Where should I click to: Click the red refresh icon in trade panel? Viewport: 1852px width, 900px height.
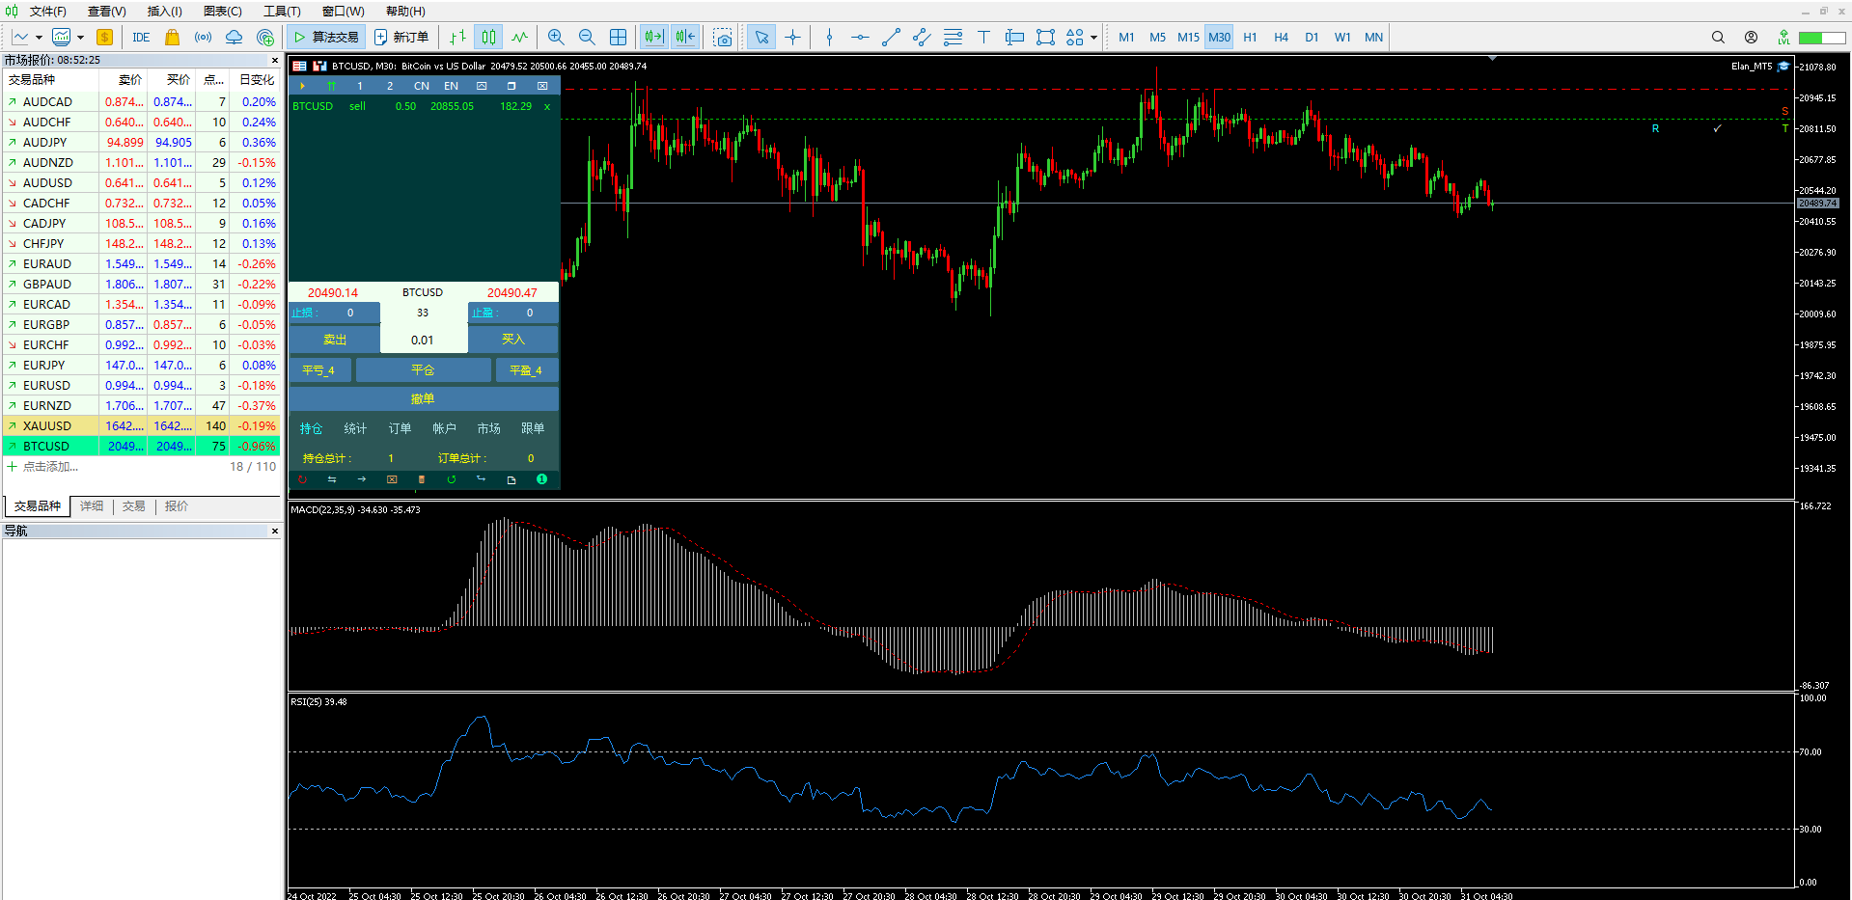click(302, 479)
